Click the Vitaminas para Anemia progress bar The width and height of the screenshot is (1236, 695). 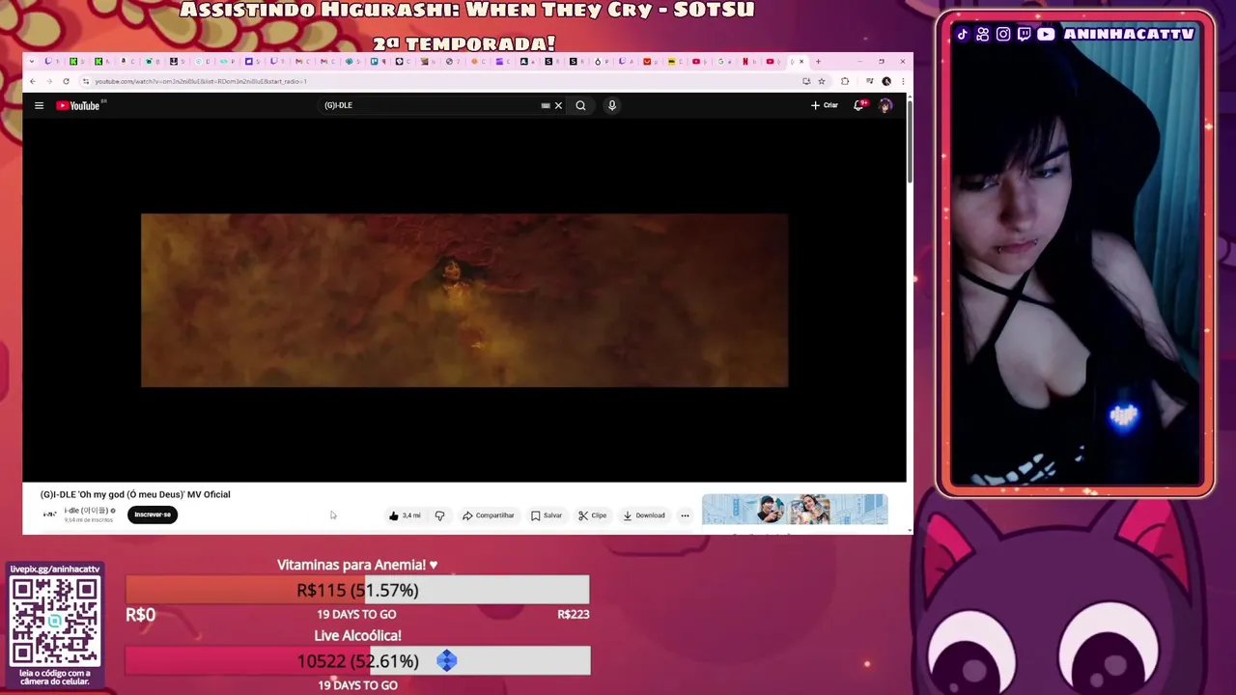357,590
